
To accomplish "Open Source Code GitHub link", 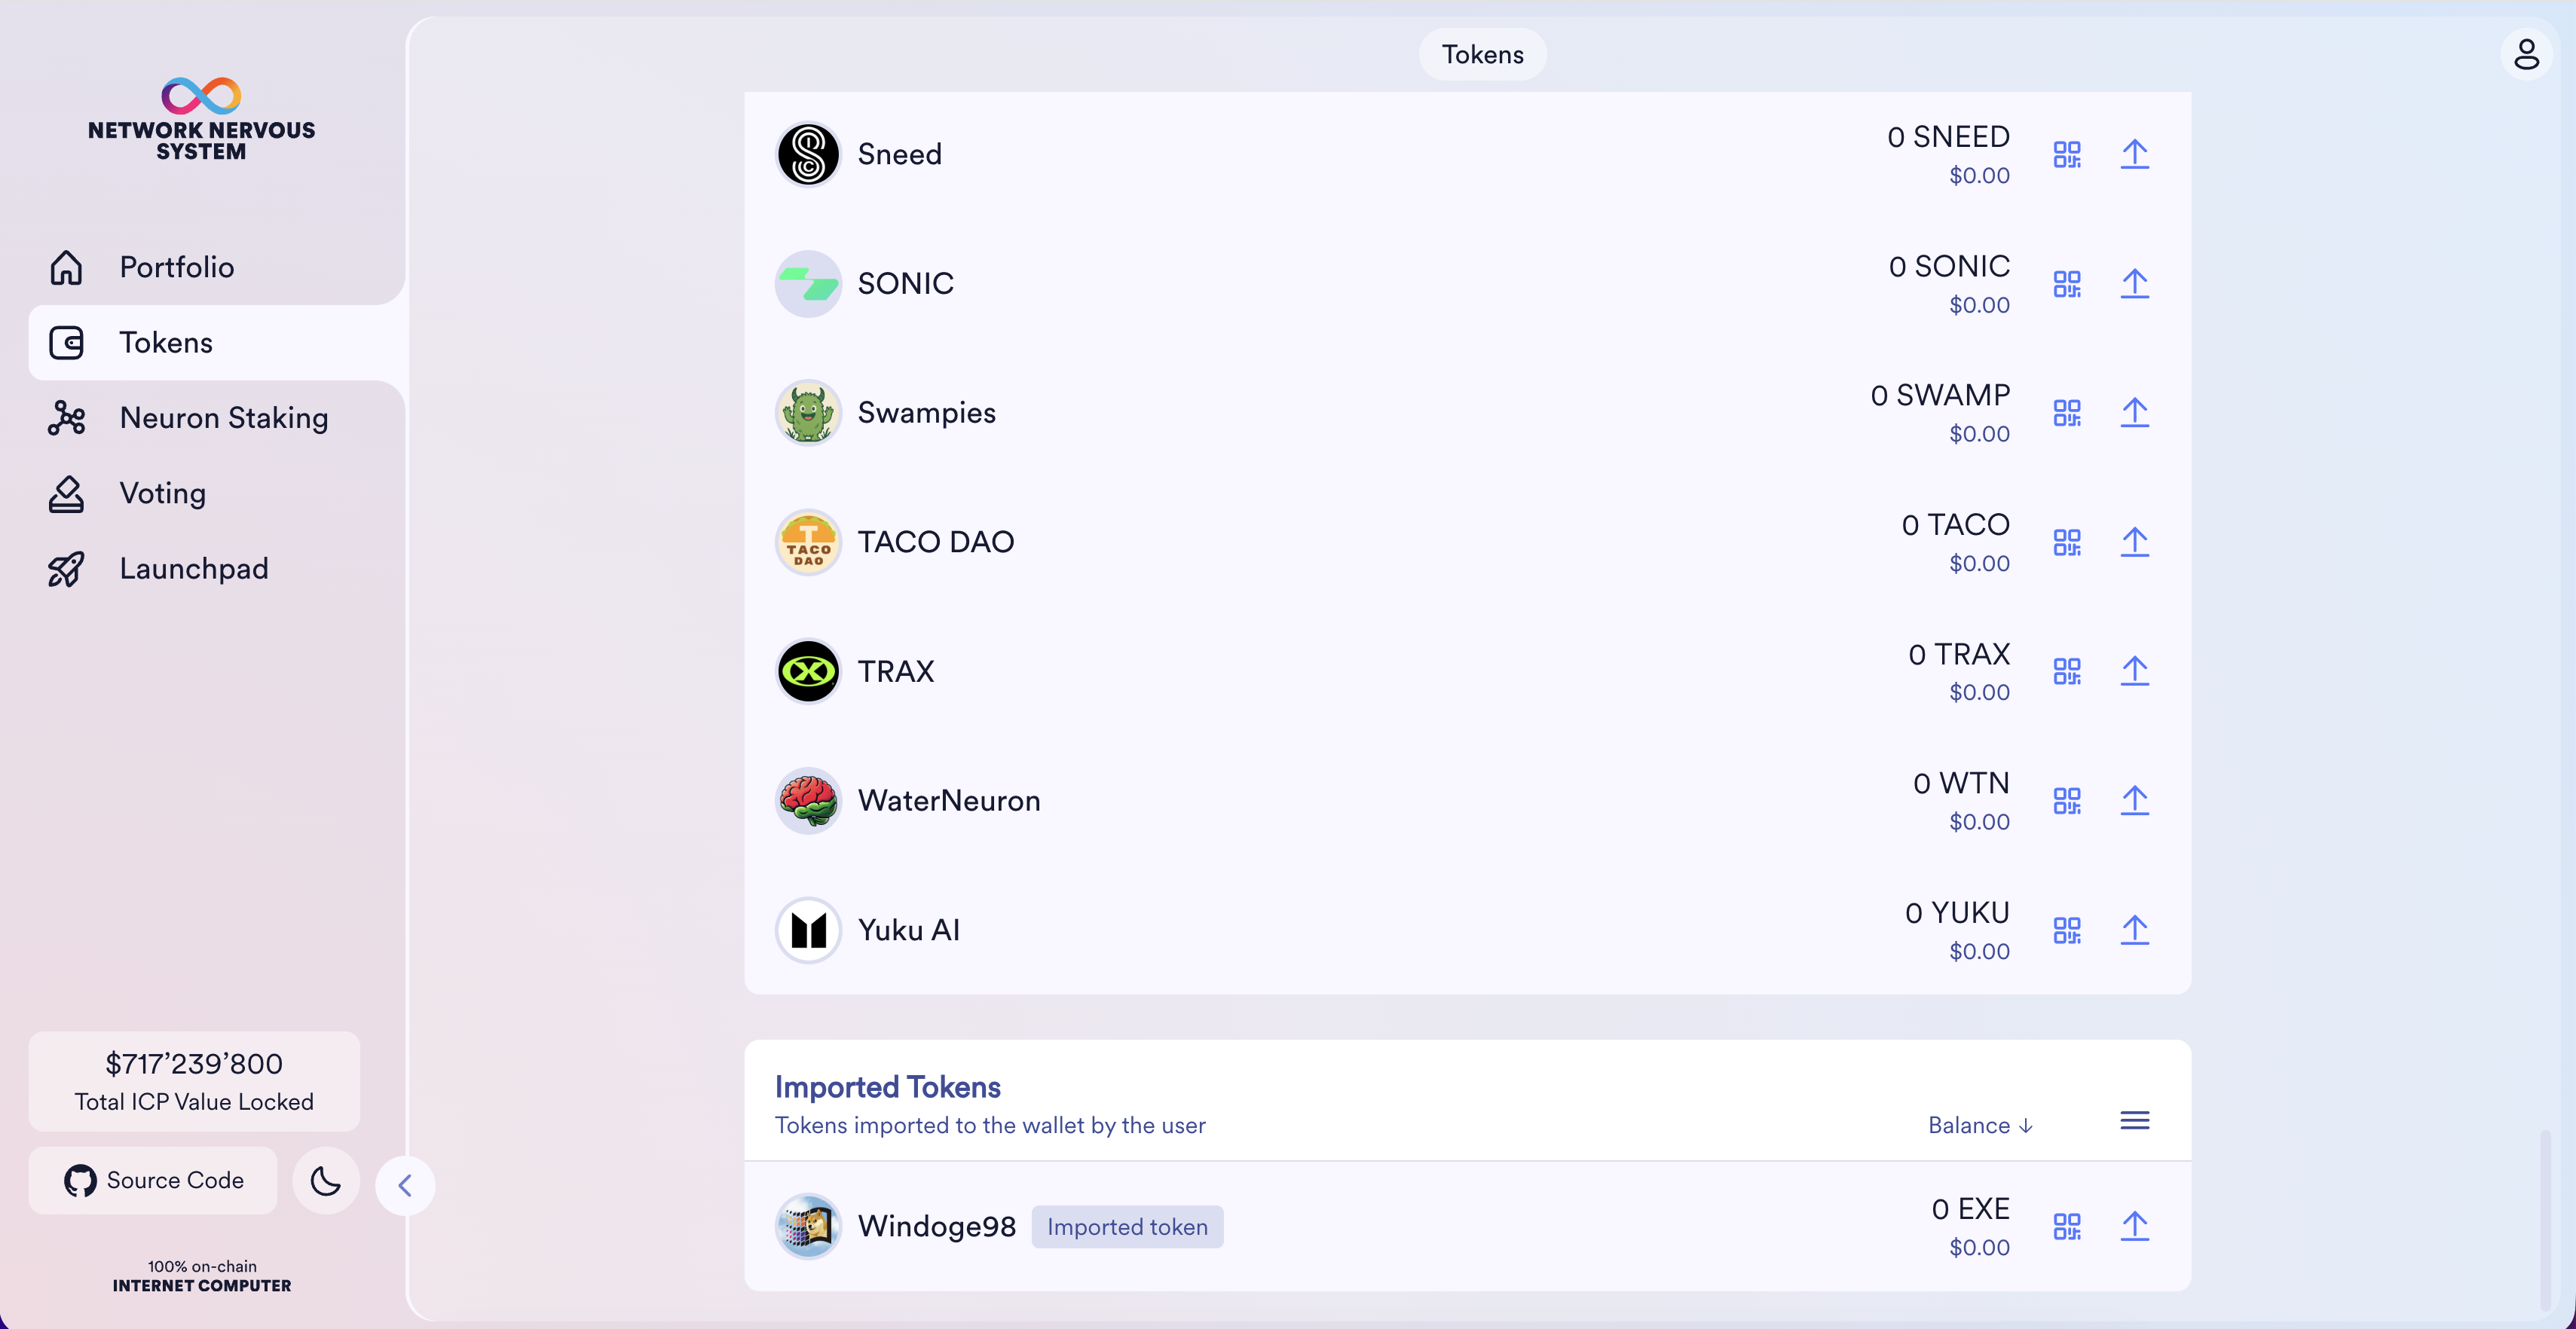I will pyautogui.click(x=153, y=1181).
